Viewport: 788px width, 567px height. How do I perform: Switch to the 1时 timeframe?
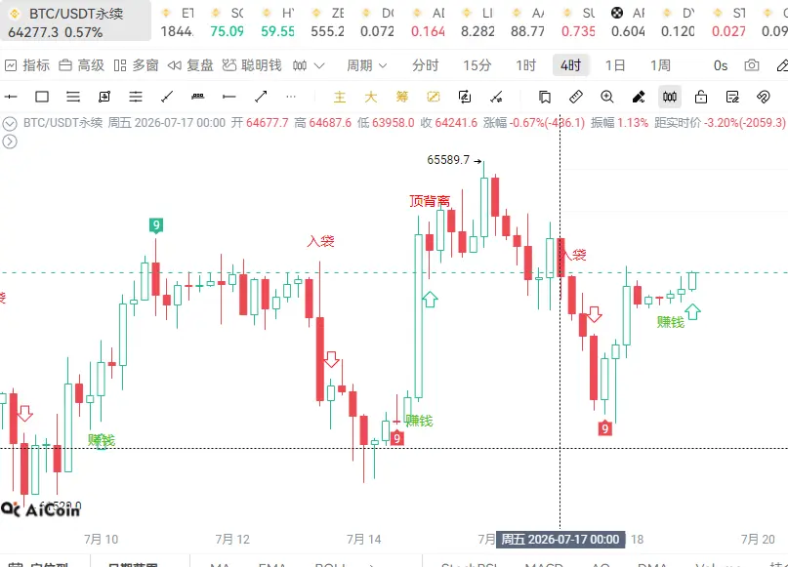pos(525,65)
